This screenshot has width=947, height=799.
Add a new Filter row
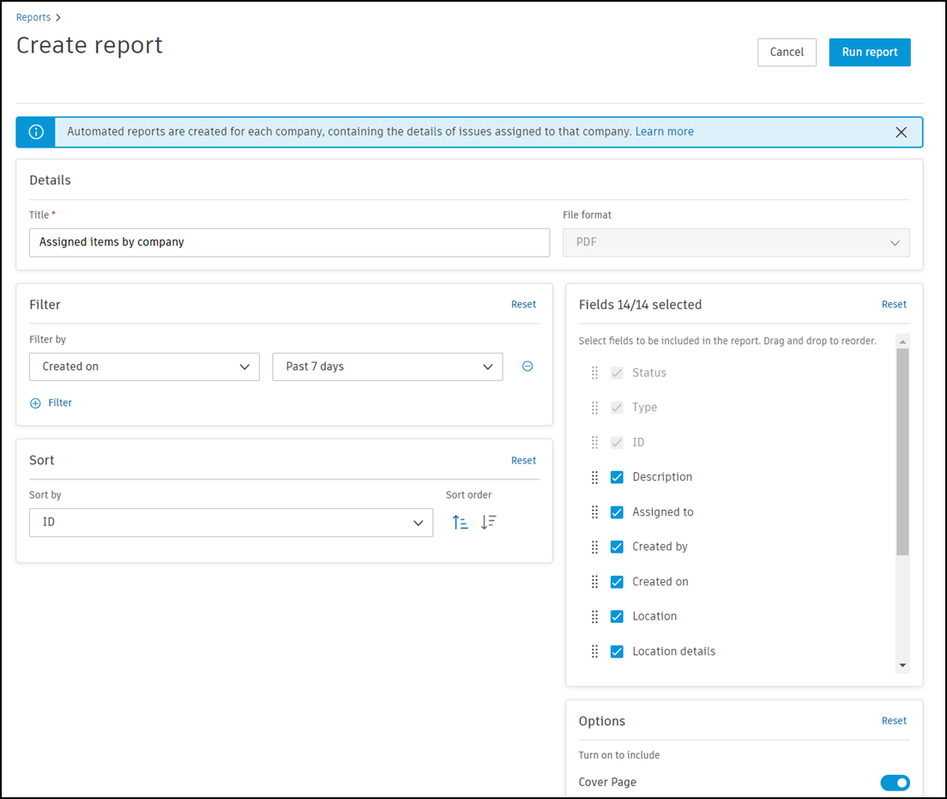(x=51, y=403)
